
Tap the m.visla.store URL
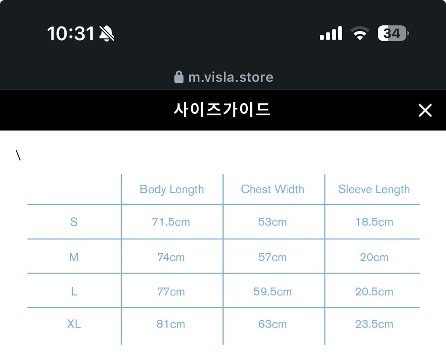[230, 77]
